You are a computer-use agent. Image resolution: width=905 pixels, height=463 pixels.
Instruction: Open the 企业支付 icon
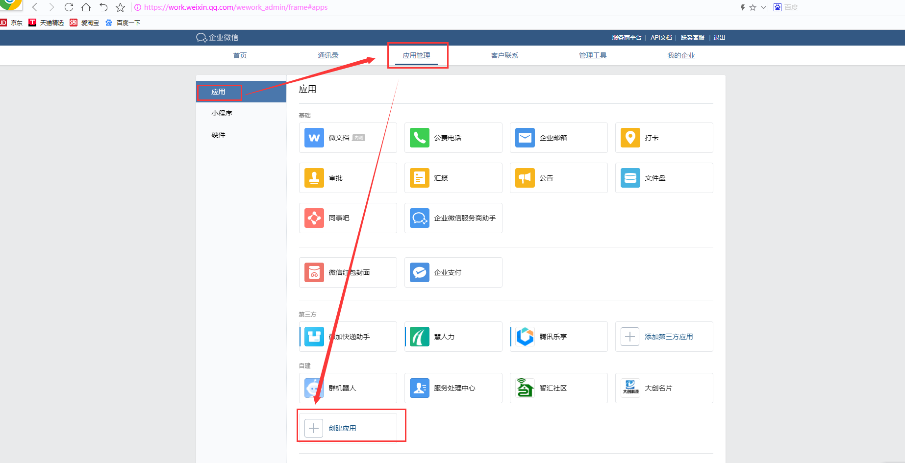point(420,272)
